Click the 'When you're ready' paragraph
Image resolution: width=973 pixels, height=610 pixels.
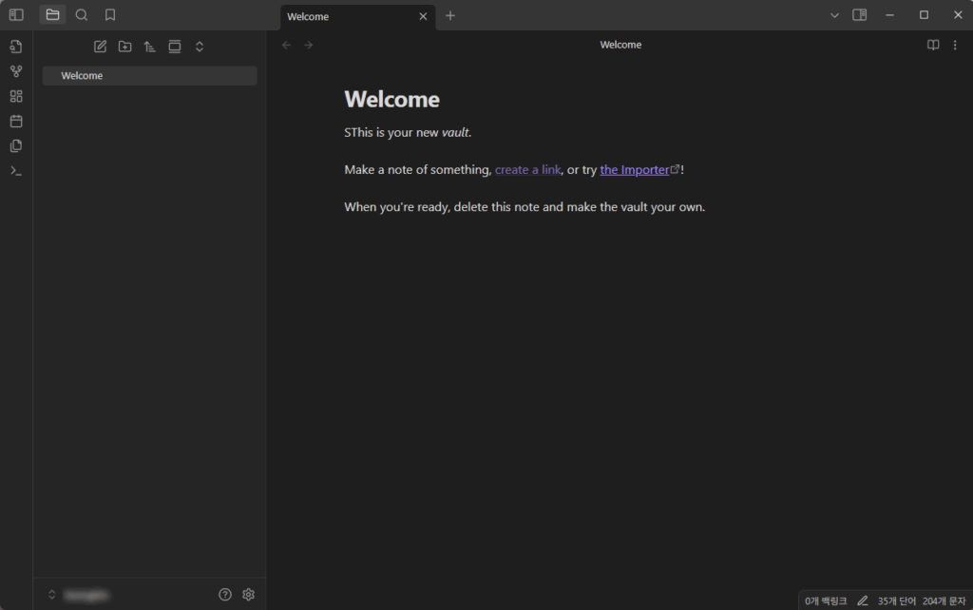click(x=525, y=206)
